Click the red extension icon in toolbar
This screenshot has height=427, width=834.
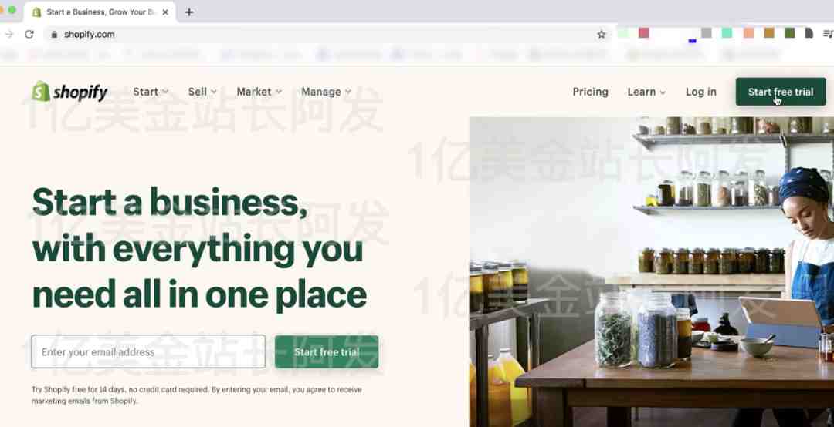[x=643, y=33]
